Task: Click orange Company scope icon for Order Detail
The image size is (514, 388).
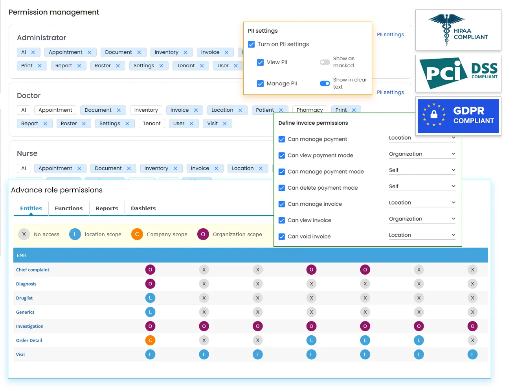Action: click(150, 340)
